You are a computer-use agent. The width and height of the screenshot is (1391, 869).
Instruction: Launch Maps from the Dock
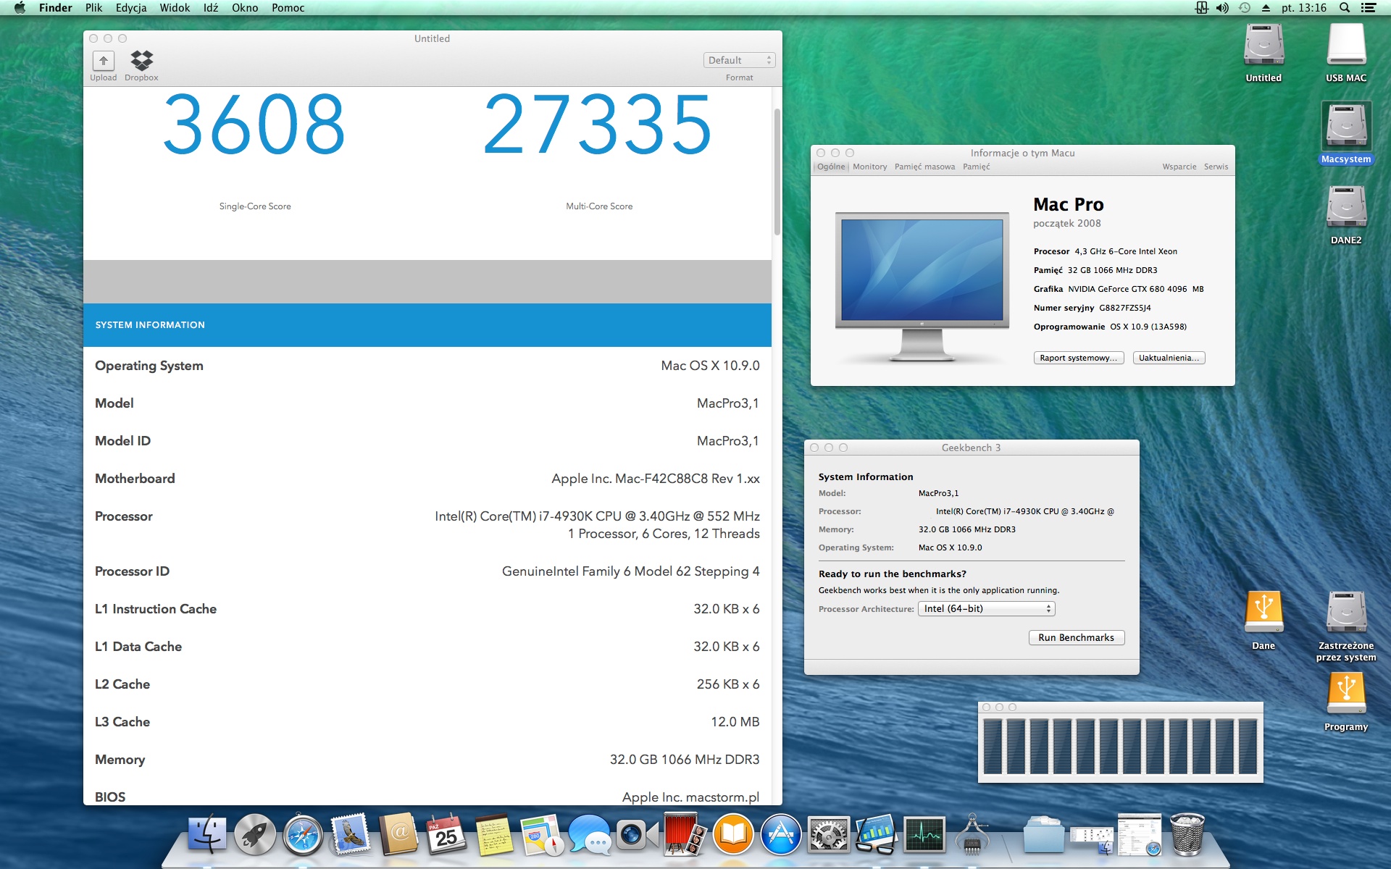(x=541, y=834)
